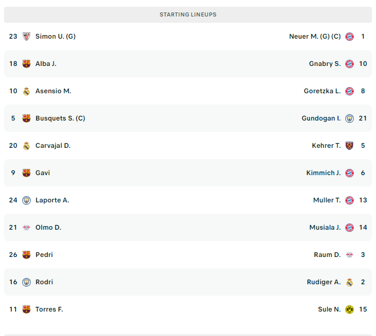
Task: Open player Gavi's profile
Action: pos(43,173)
